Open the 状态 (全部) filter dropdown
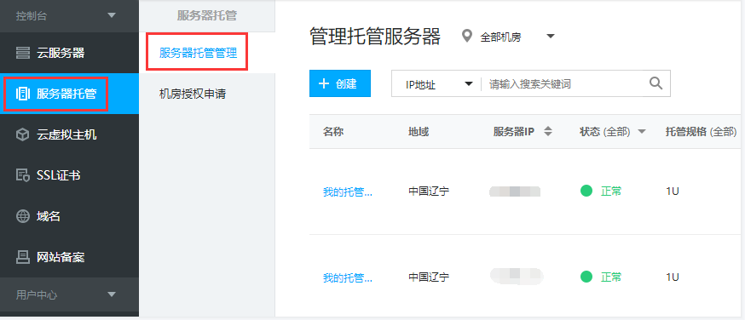 click(641, 132)
